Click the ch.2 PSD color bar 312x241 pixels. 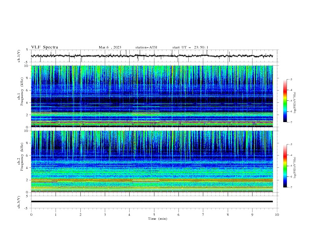pos(285,166)
